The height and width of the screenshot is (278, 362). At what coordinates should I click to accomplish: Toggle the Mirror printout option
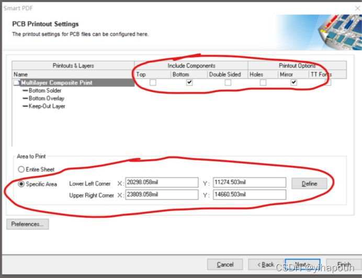click(293, 83)
